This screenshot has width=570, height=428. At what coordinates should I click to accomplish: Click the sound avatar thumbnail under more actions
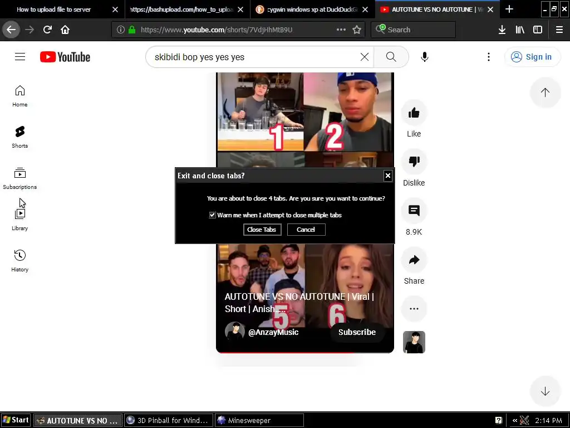pos(414,342)
